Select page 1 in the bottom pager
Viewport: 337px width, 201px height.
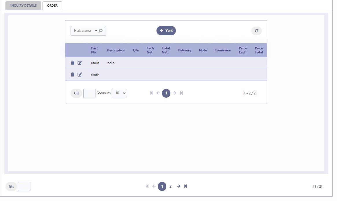(x=162, y=186)
